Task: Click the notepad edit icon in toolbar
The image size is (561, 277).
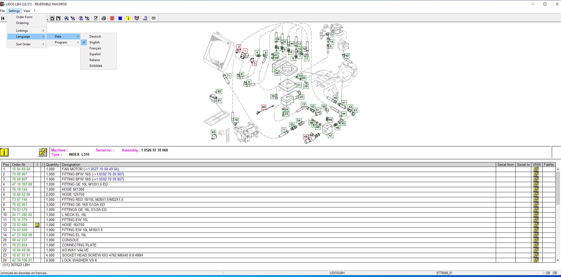Action: (x=95, y=18)
